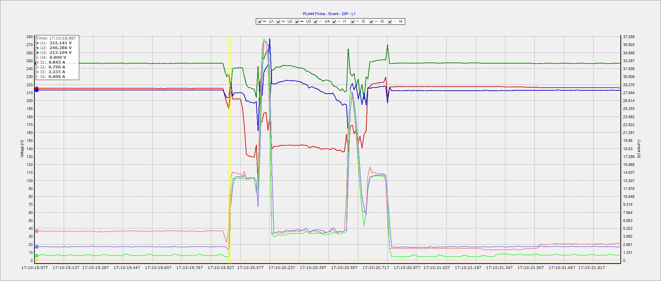The image size is (661, 281).
Task: Click the blue U3 legend color line
Action: point(302,22)
